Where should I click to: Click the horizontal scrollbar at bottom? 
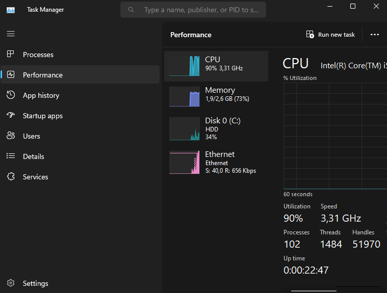(x=314, y=291)
